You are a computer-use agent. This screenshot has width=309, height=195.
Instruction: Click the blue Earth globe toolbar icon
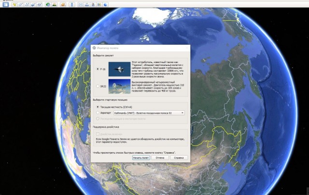[x=105, y=4]
